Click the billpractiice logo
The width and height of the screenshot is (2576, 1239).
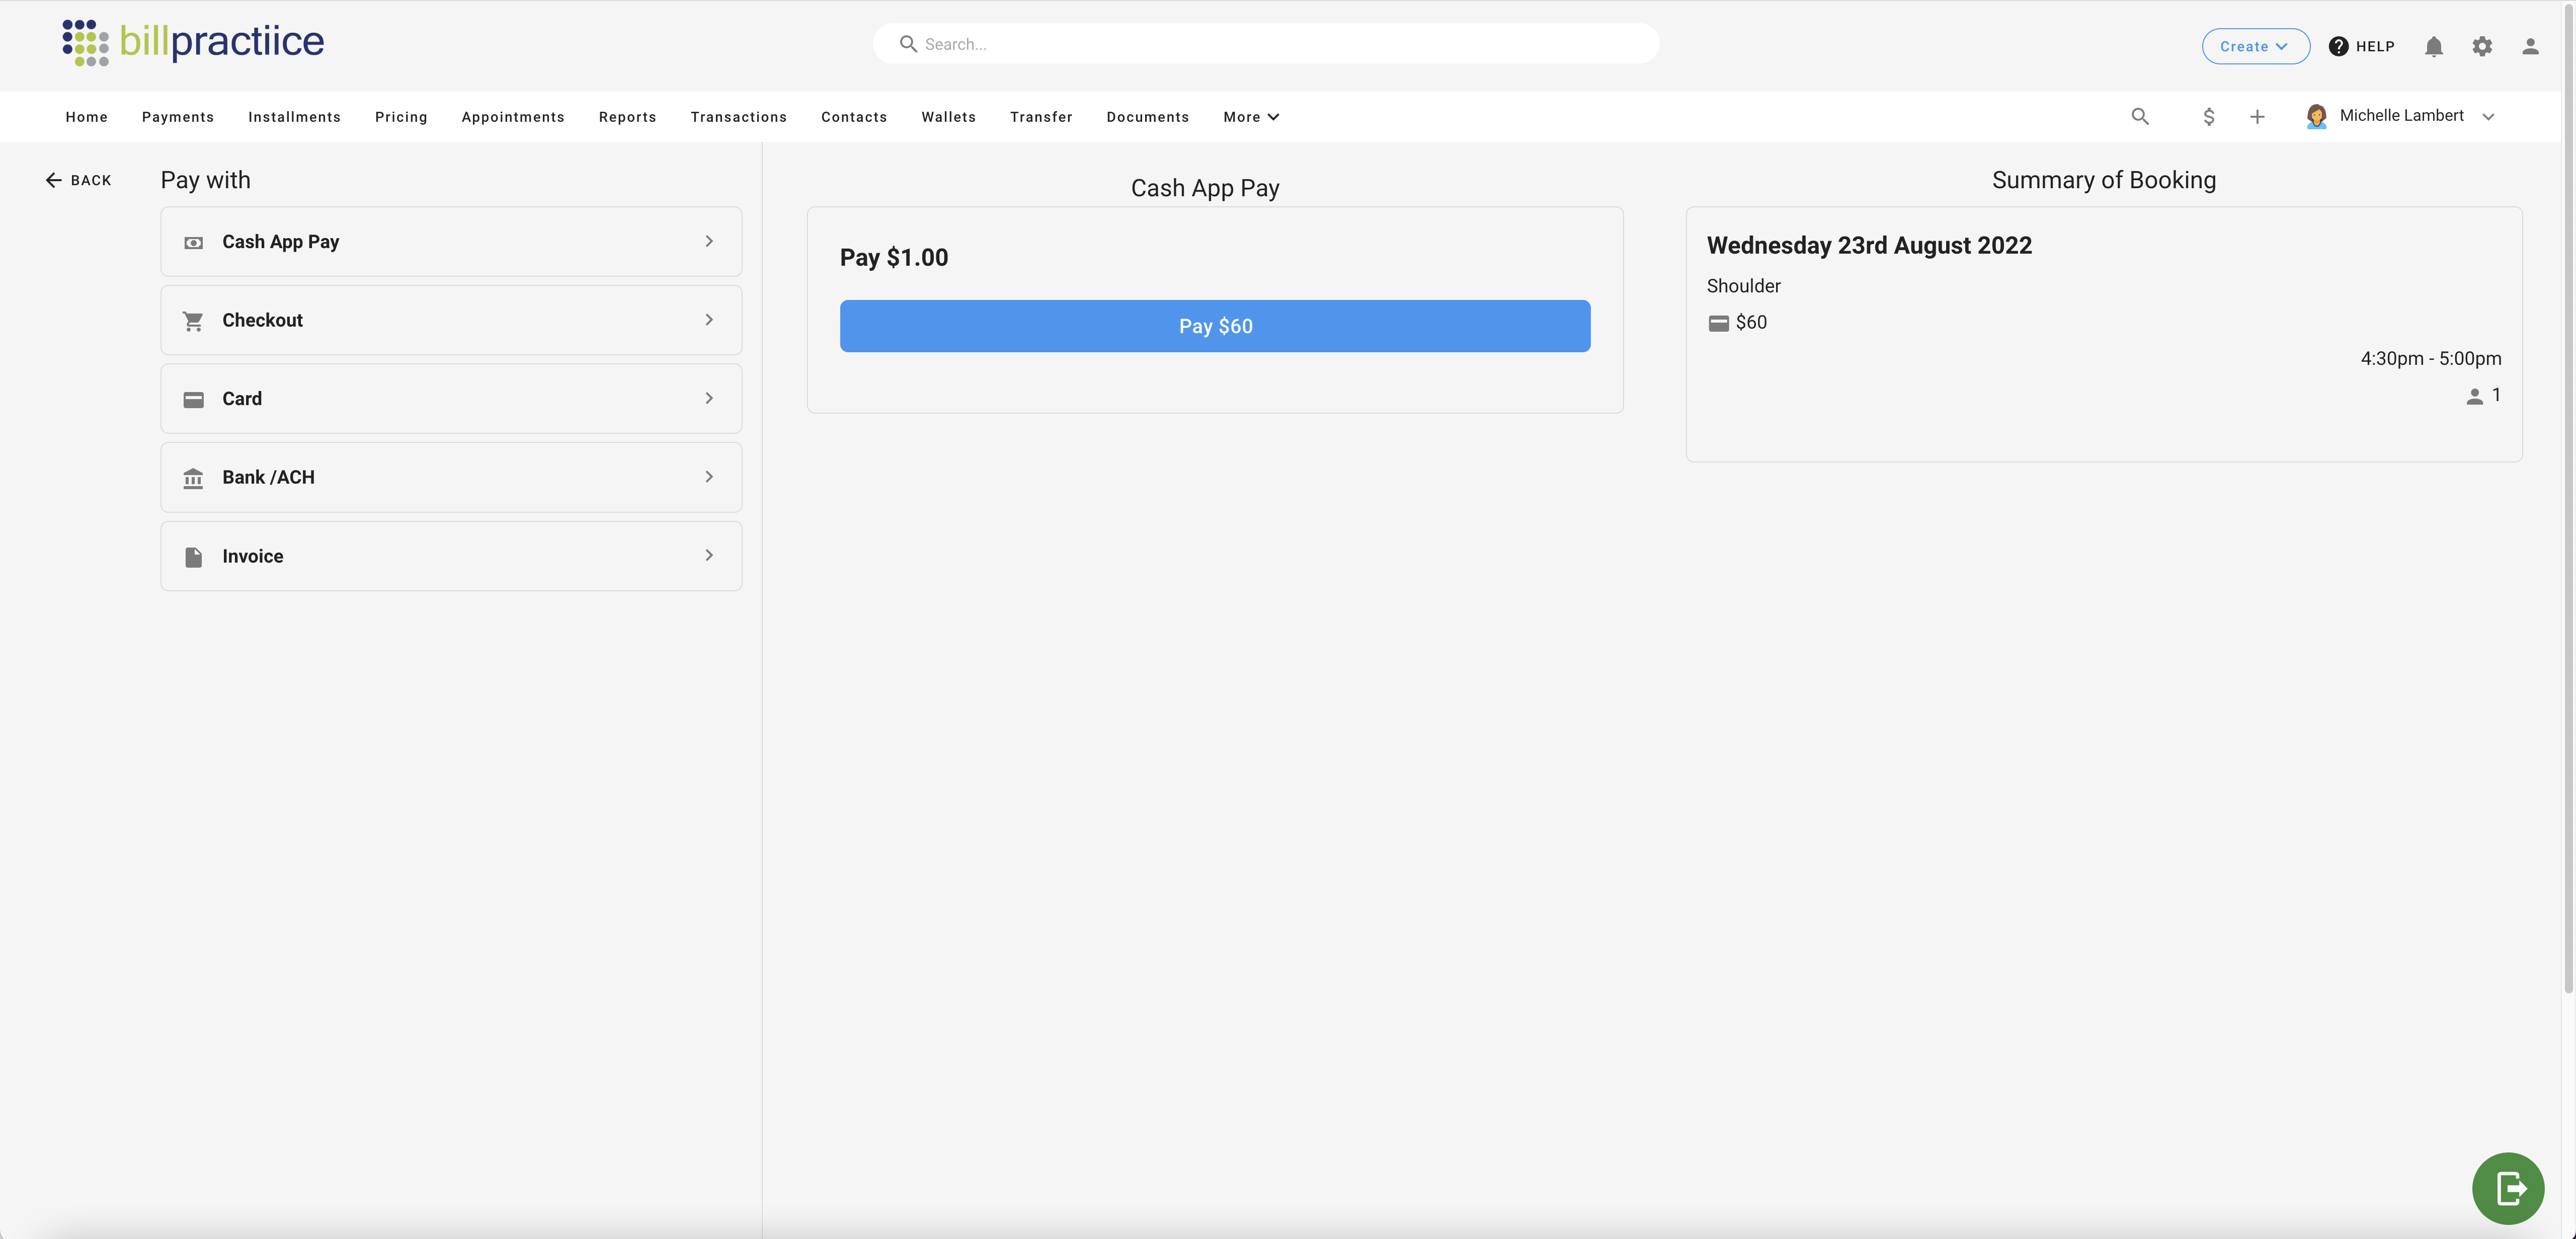point(193,42)
